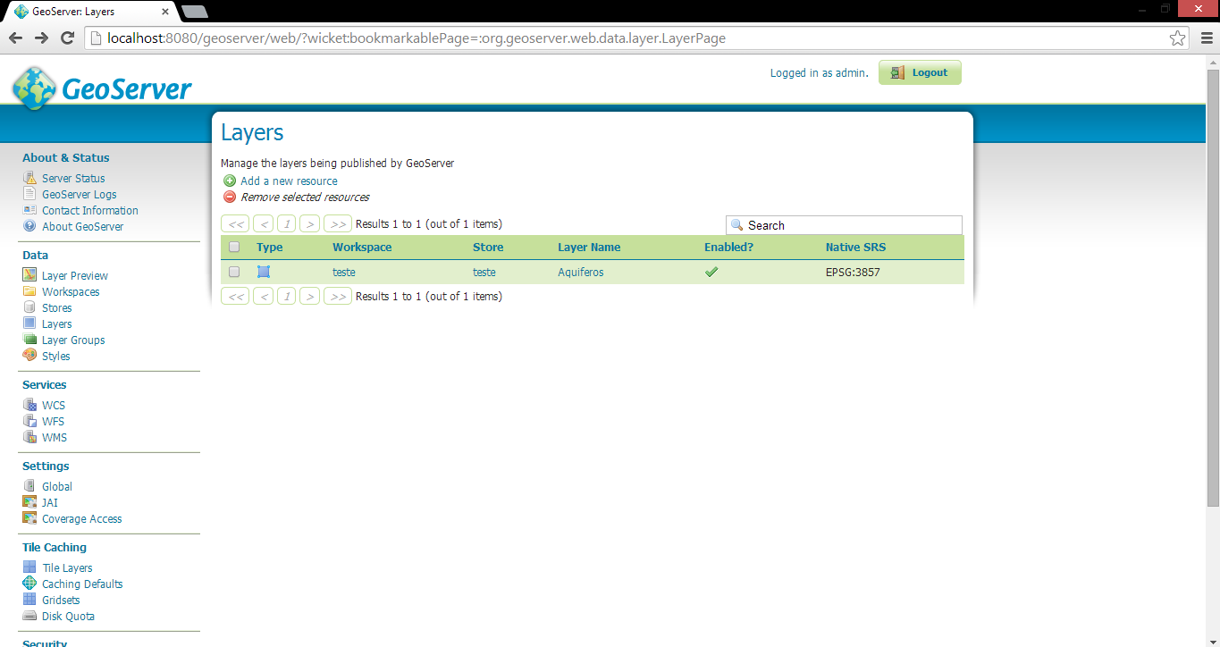Click the WCS service icon
Viewport: 1220px width, 647px height.
click(x=29, y=405)
